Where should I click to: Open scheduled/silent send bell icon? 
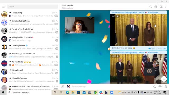pos(154,87)
